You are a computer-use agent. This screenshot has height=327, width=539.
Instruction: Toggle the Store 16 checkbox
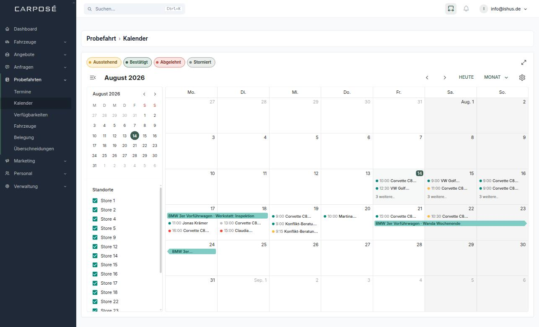pyautogui.click(x=95, y=274)
